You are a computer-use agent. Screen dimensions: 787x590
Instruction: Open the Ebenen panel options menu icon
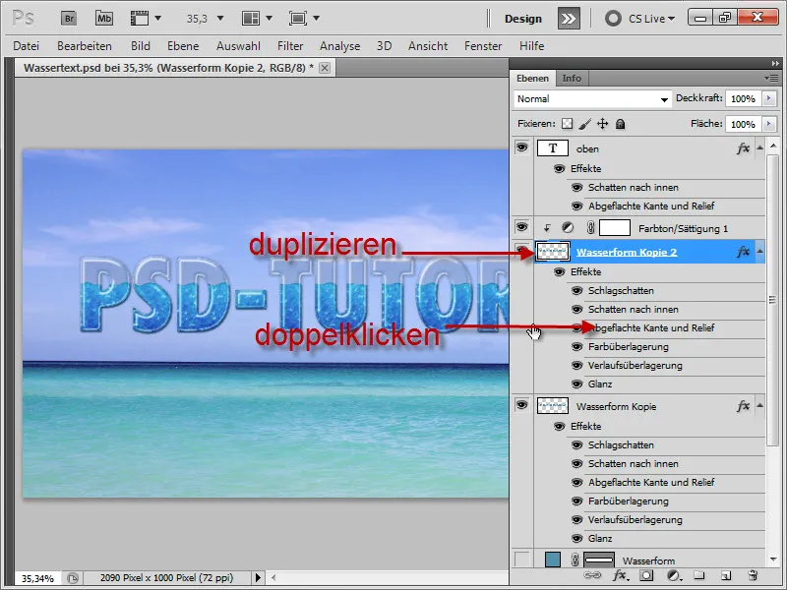click(x=771, y=79)
